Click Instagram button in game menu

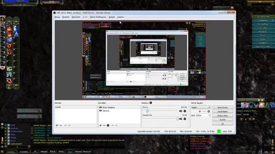click(x=263, y=43)
